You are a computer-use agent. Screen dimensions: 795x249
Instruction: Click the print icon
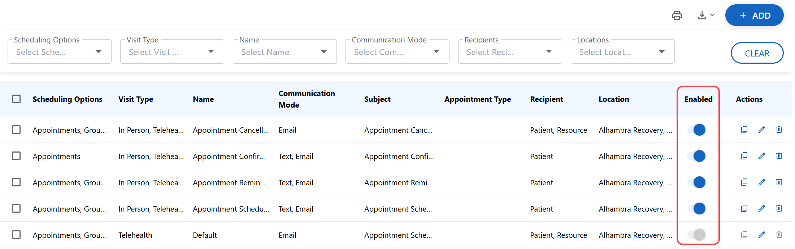tap(677, 15)
